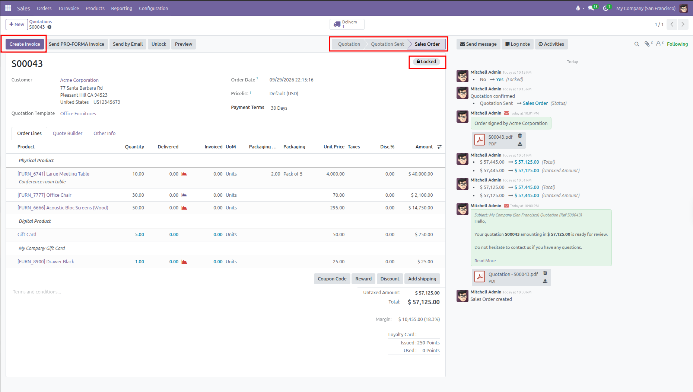Open the company switcher My Company (San Francisco)
The width and height of the screenshot is (693, 392).
pyautogui.click(x=646, y=8)
